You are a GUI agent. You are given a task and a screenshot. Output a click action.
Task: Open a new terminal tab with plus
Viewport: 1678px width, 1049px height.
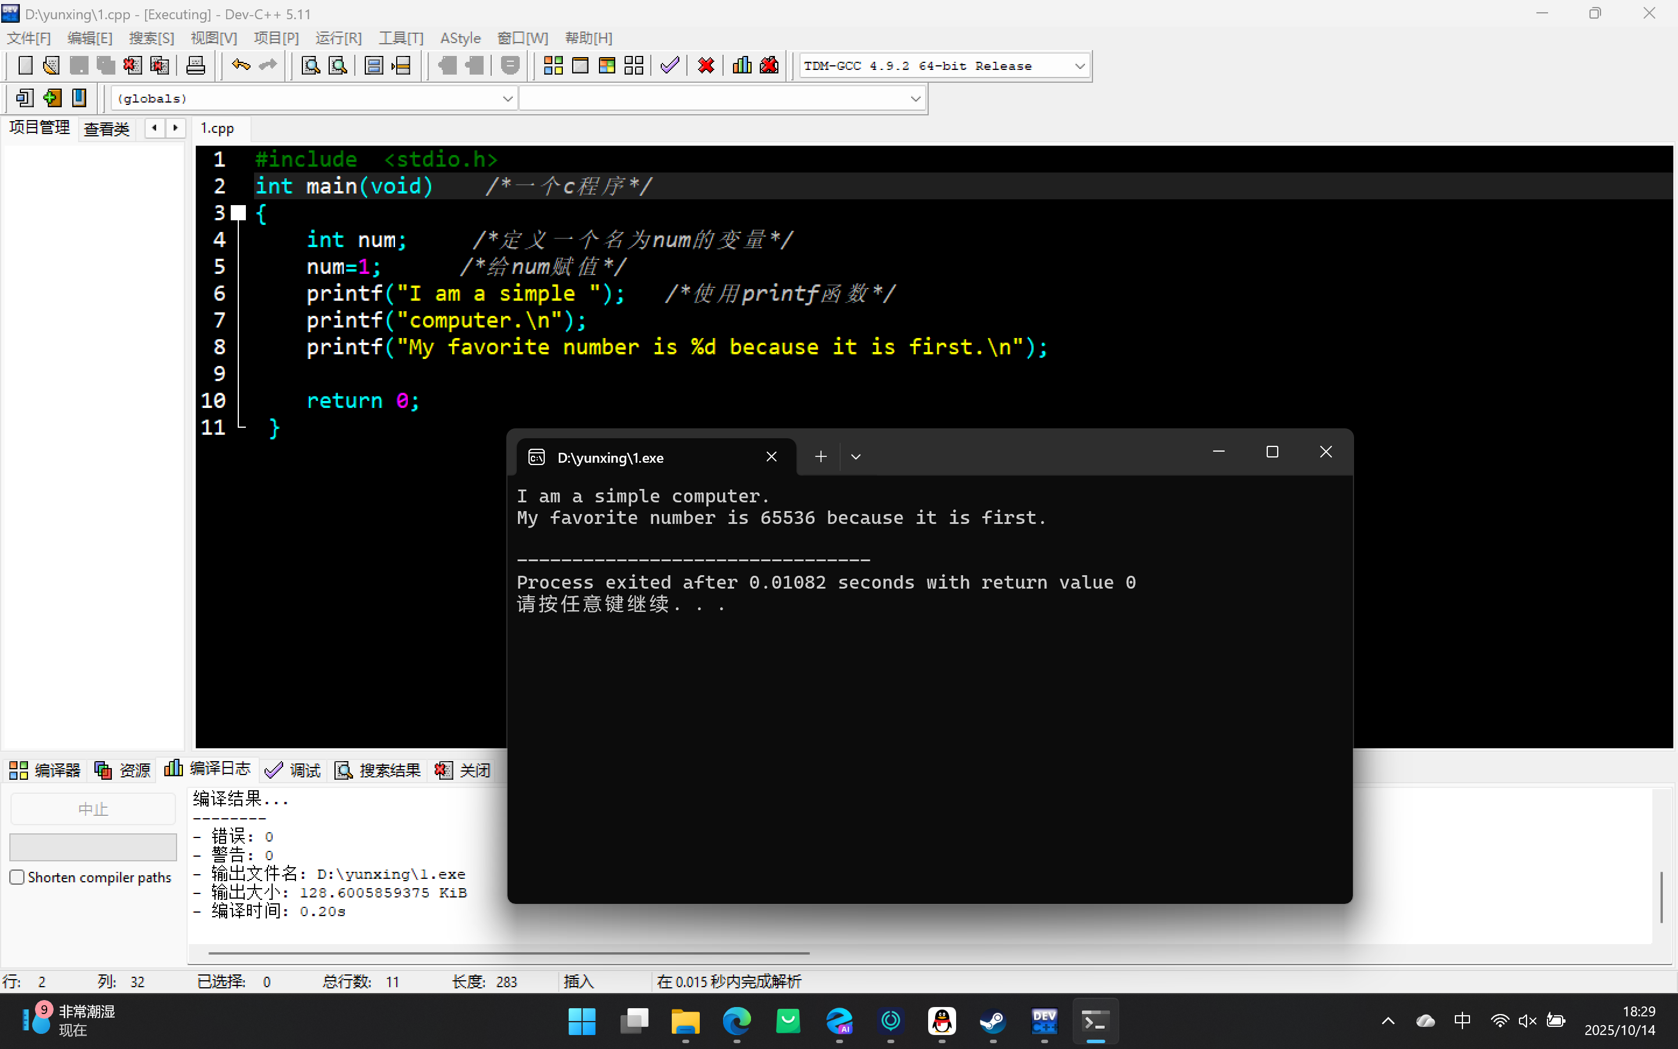click(x=820, y=456)
